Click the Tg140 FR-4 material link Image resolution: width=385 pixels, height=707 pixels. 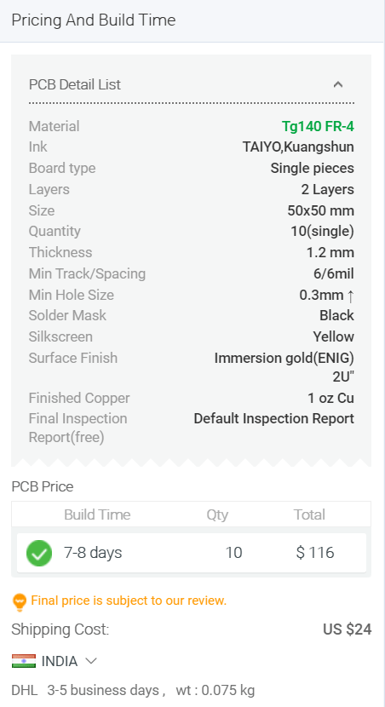click(x=318, y=126)
